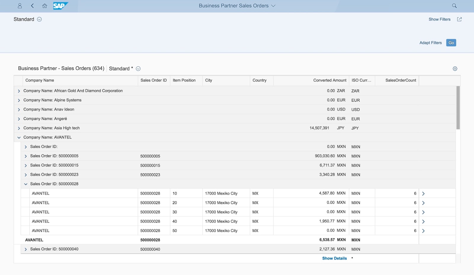
Task: Expand African Gold And Diamond Corporation
Action: click(19, 91)
